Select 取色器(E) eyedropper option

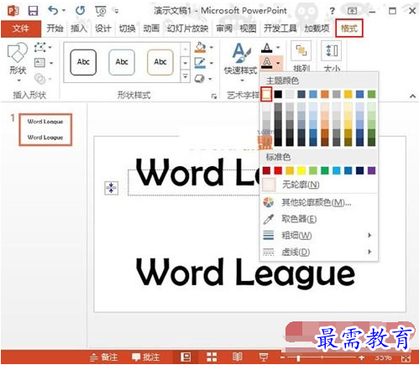coord(318,219)
